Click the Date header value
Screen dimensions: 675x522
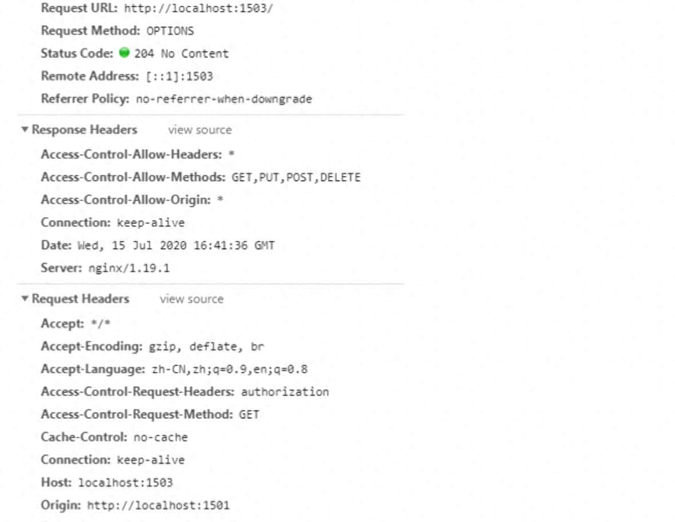point(176,246)
